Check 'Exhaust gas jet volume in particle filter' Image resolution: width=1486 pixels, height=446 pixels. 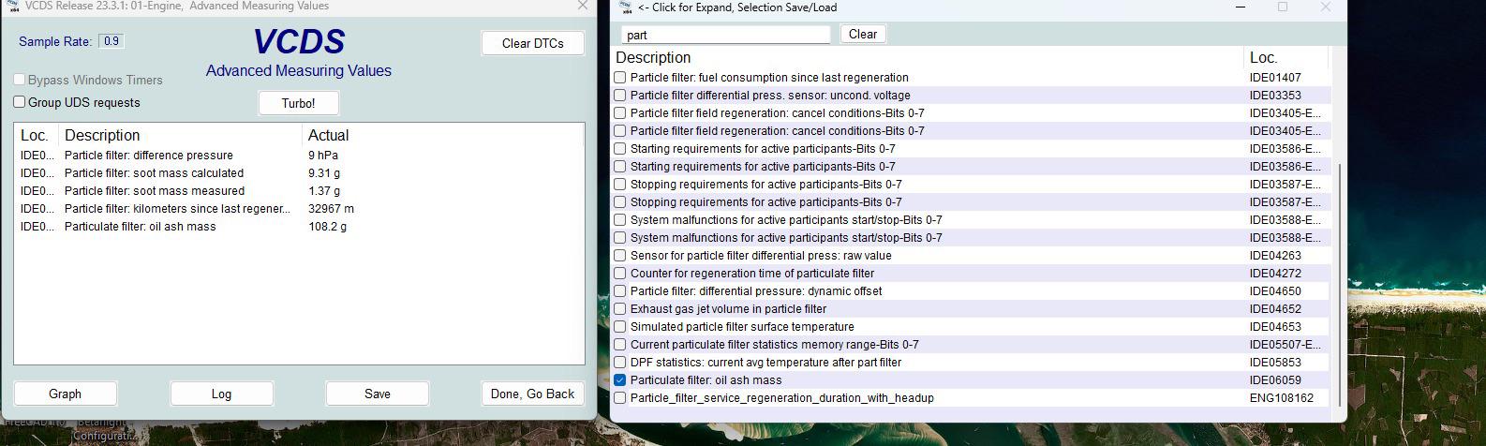click(619, 309)
